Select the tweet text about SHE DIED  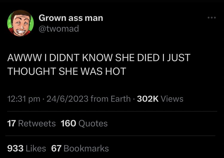coord(99,64)
